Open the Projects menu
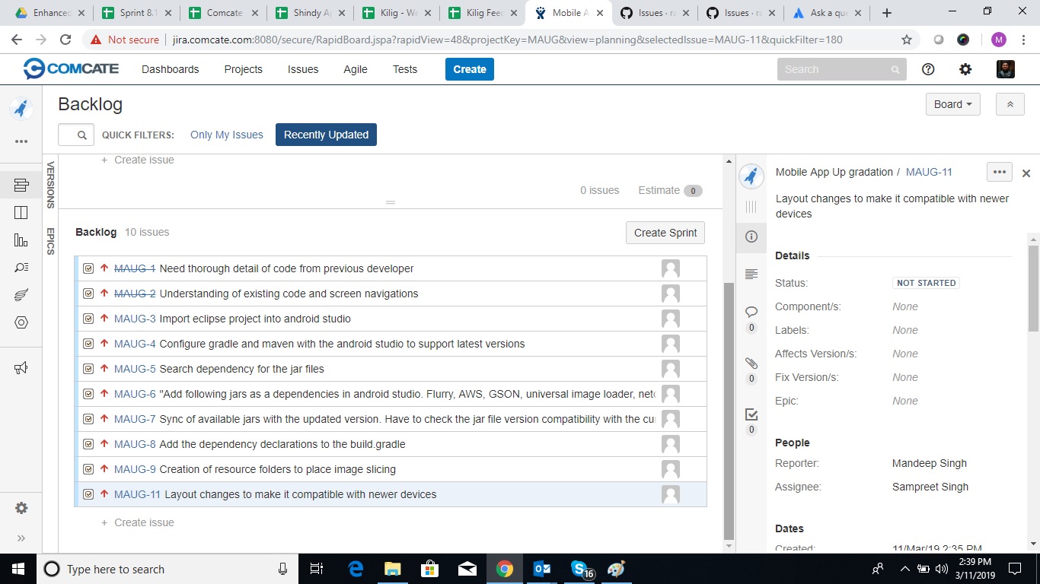 click(244, 69)
